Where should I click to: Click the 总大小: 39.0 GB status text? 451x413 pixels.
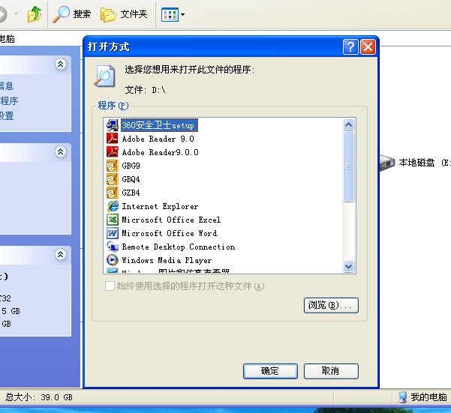[x=39, y=397]
